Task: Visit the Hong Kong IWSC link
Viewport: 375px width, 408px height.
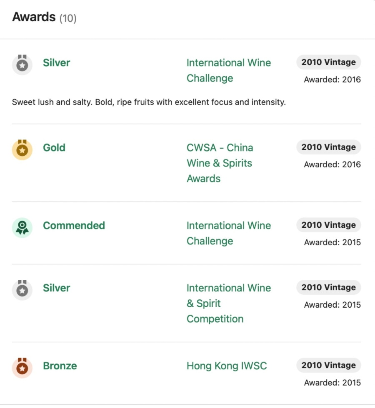Action: pos(227,366)
